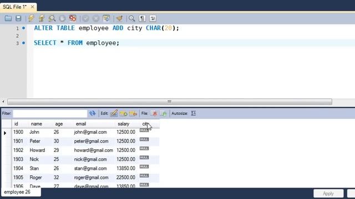Screen dimensions: 355x199
Task: Select age cell 32 for Roger
Action: click(57, 177)
